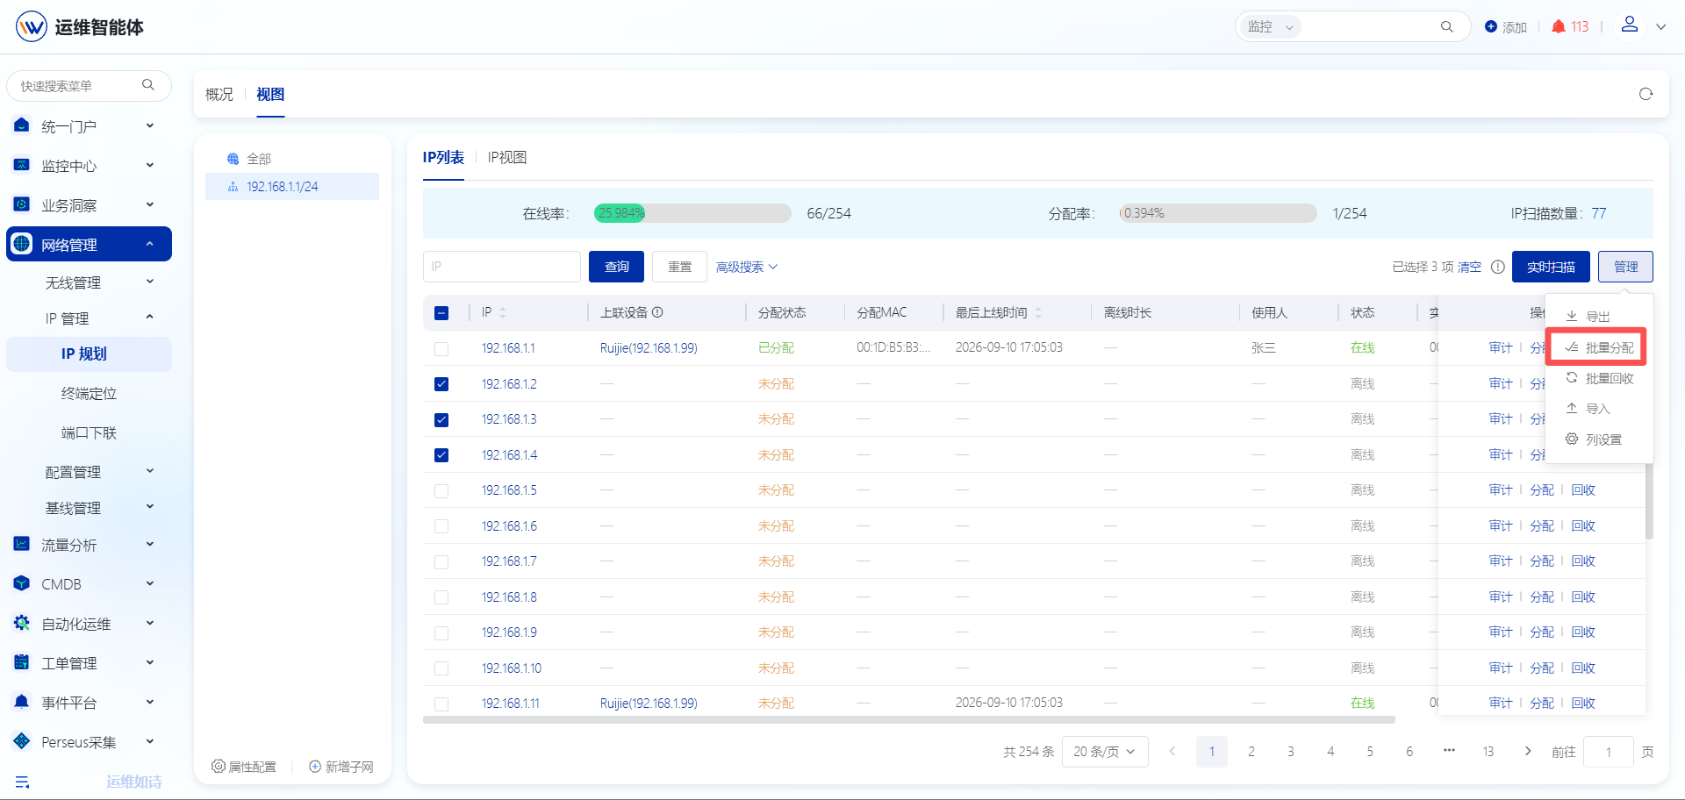Uncheck the box for 192.168.1.2
Image resolution: width=1685 pixels, height=800 pixels.
pyautogui.click(x=441, y=384)
